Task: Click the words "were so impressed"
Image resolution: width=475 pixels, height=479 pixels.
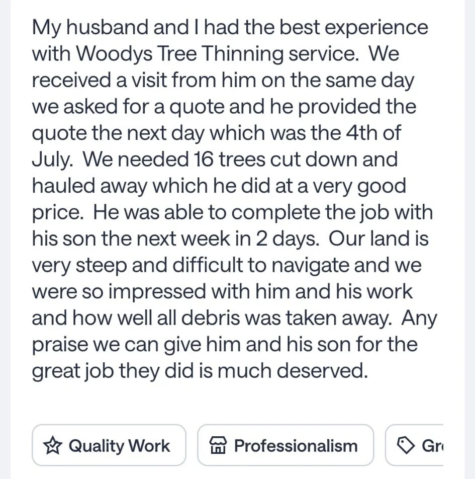Action: click(x=119, y=292)
